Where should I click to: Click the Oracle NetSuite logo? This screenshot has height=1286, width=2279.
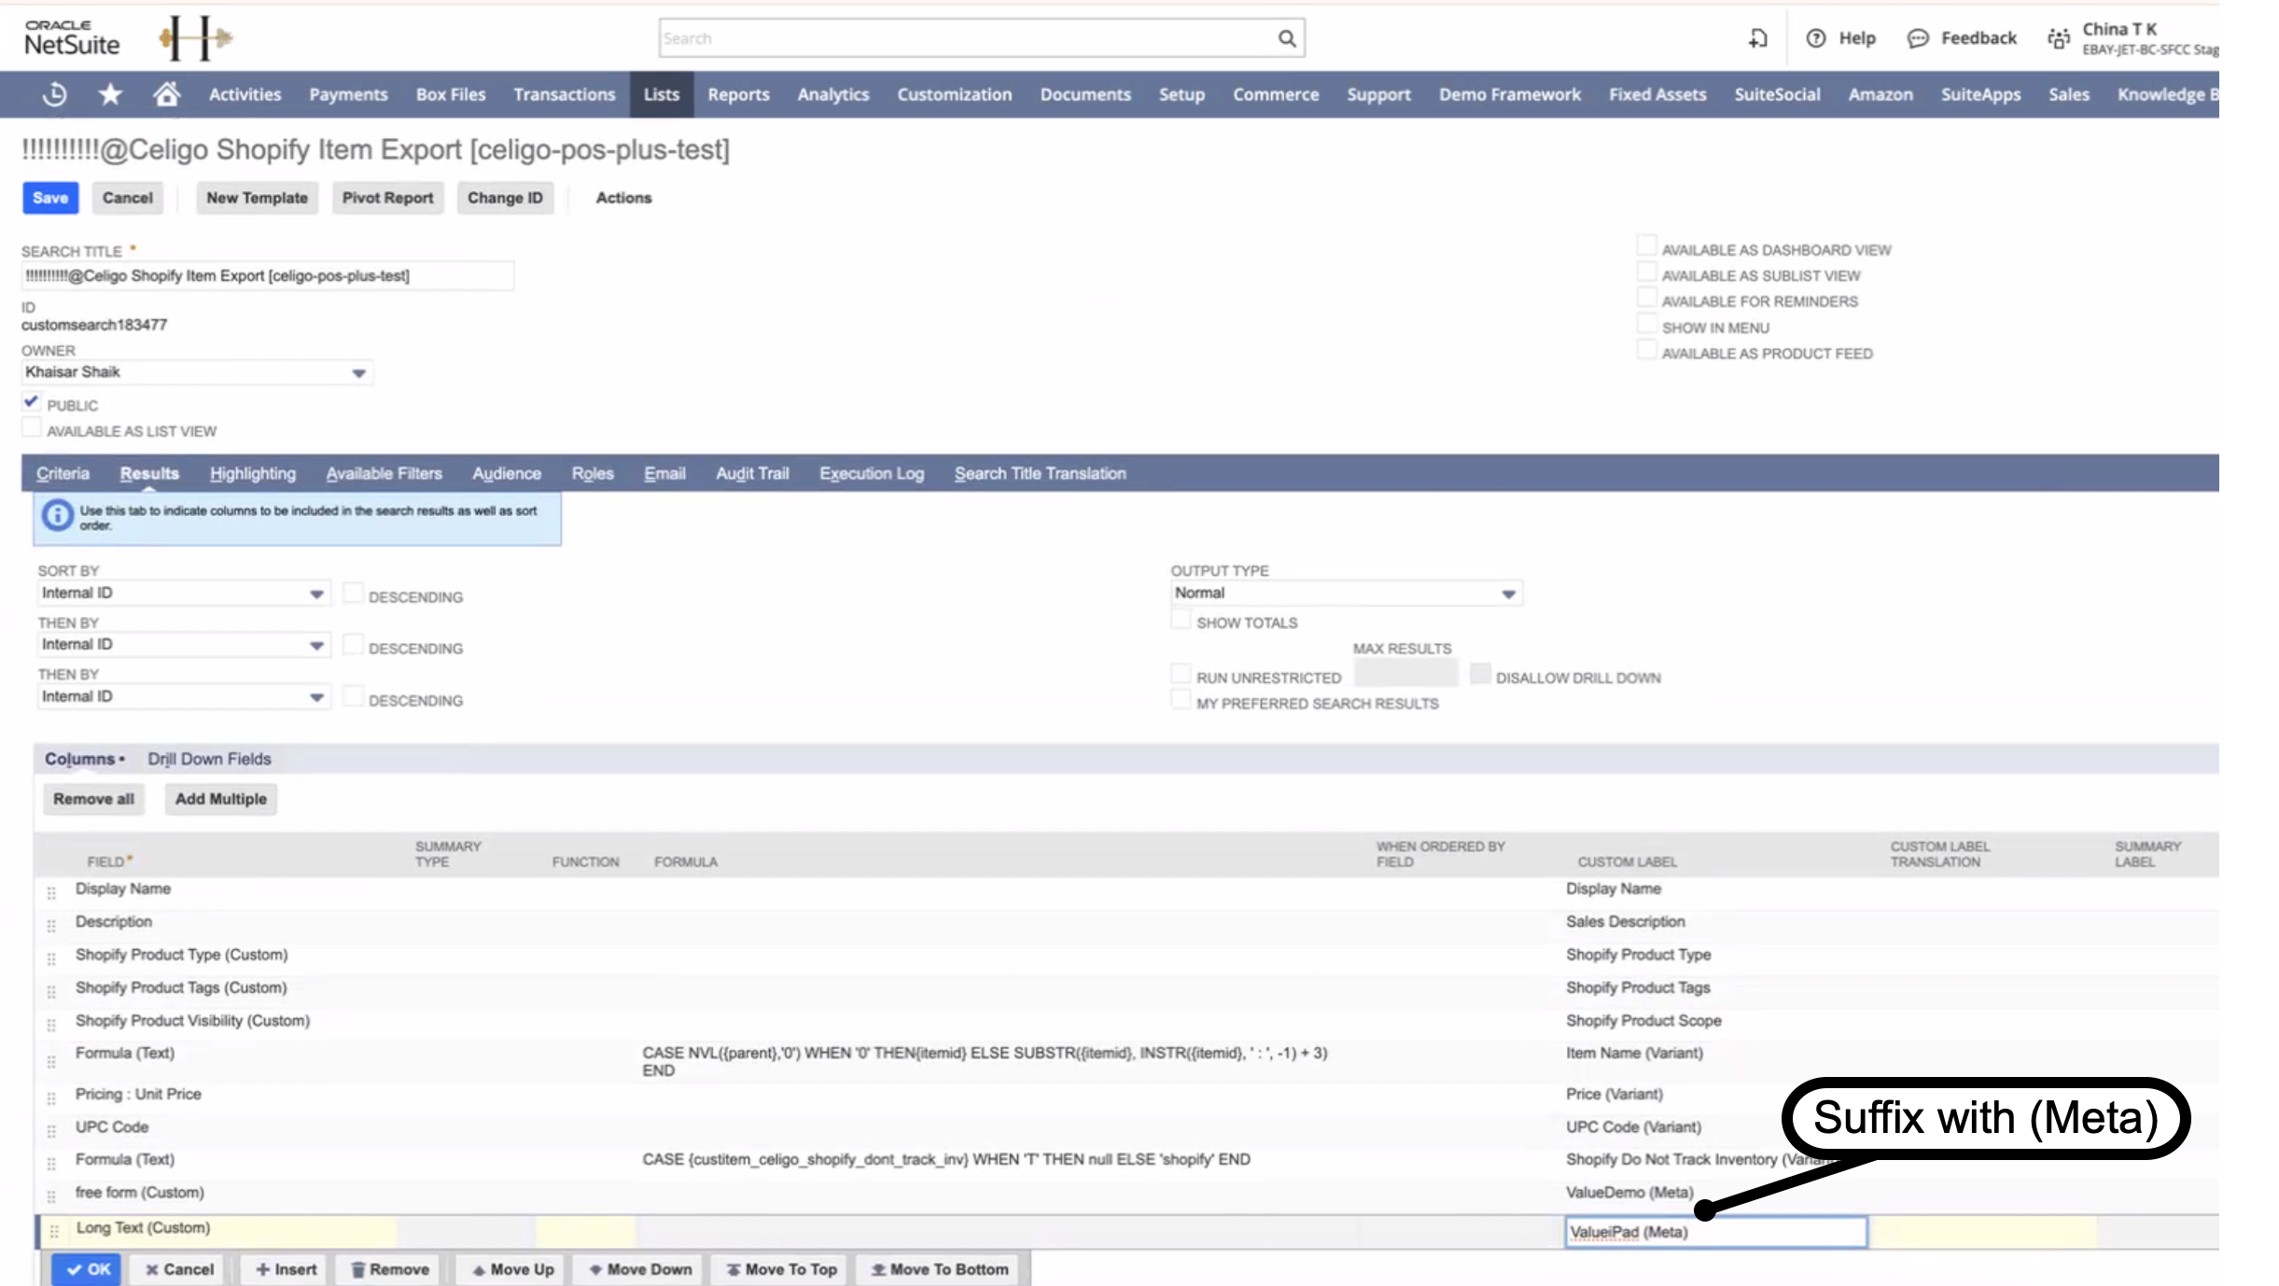(72, 38)
